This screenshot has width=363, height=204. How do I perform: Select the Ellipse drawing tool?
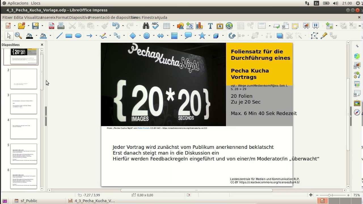click(78, 36)
